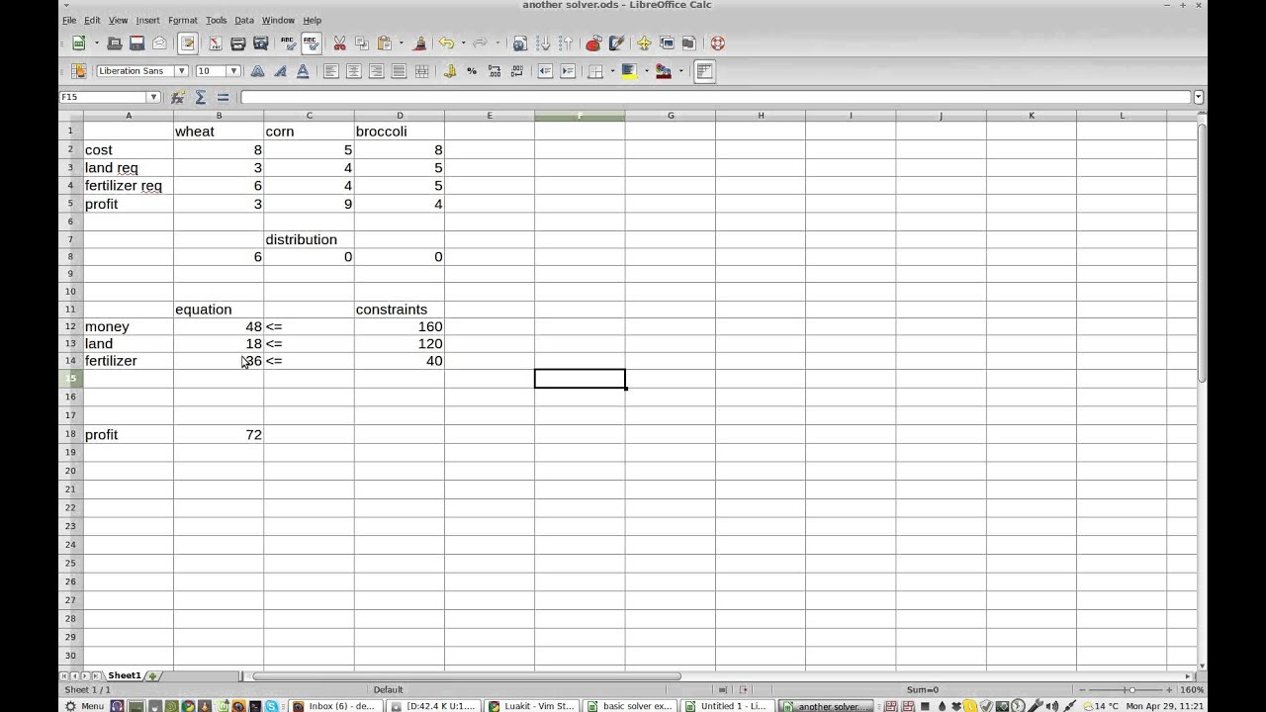The width and height of the screenshot is (1266, 712).
Task: Open the Name Box dropdown arrow
Action: pos(153,97)
